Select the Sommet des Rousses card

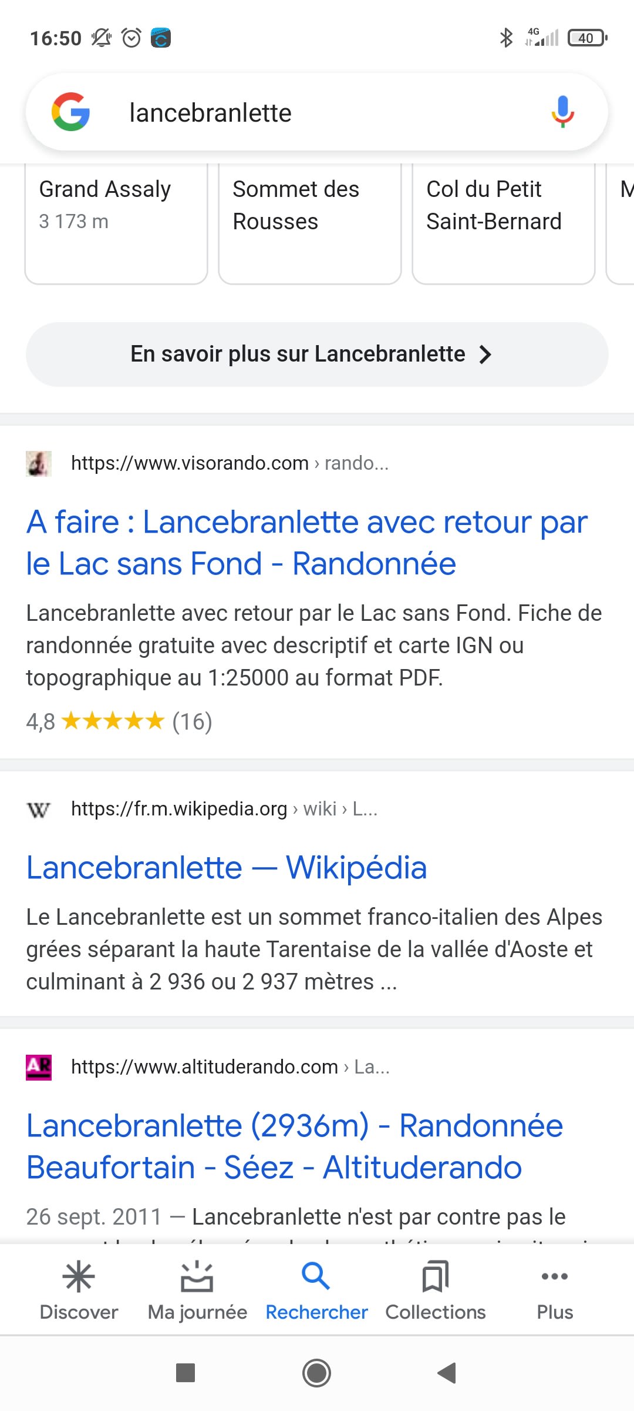point(310,222)
